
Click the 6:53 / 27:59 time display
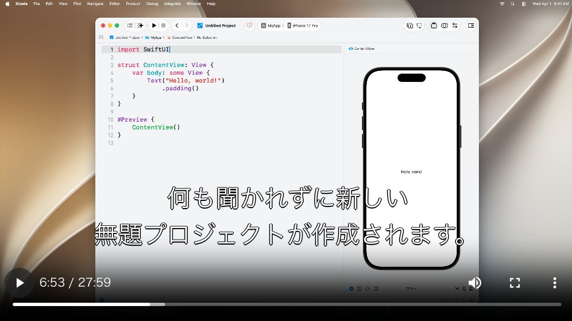coord(75,282)
